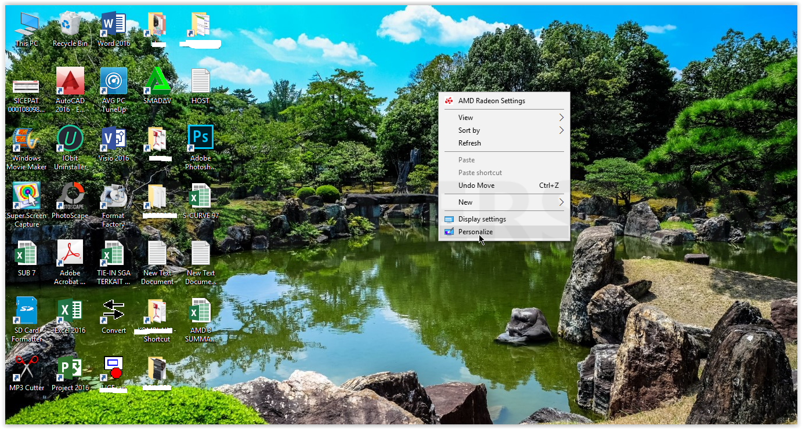Open the Adobe Acrobat shortcut

[70, 262]
